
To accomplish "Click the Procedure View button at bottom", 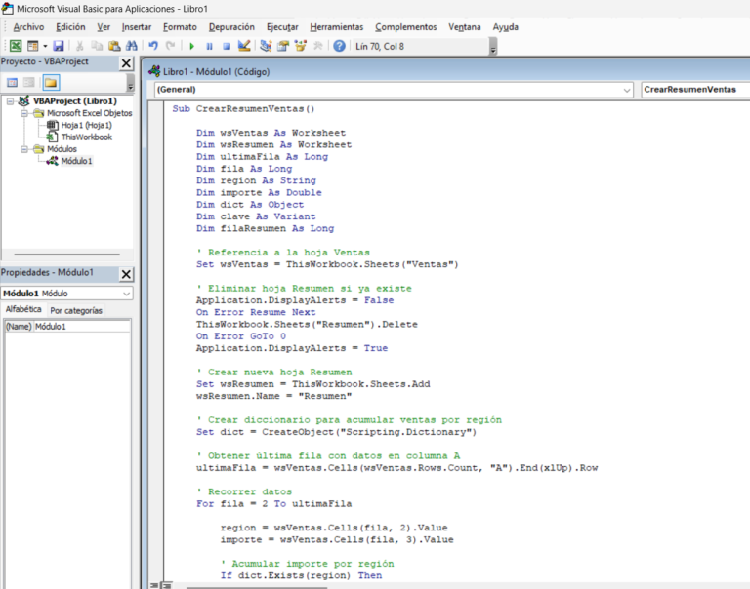I will (x=154, y=585).
